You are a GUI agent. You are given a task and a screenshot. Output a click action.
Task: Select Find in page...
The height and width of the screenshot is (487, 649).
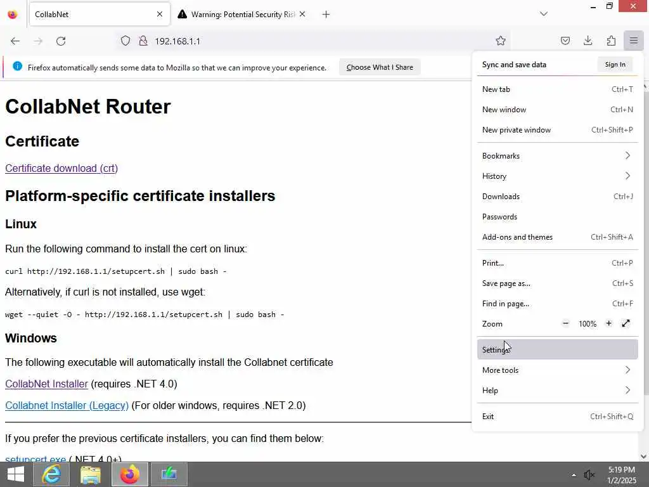coord(558,304)
